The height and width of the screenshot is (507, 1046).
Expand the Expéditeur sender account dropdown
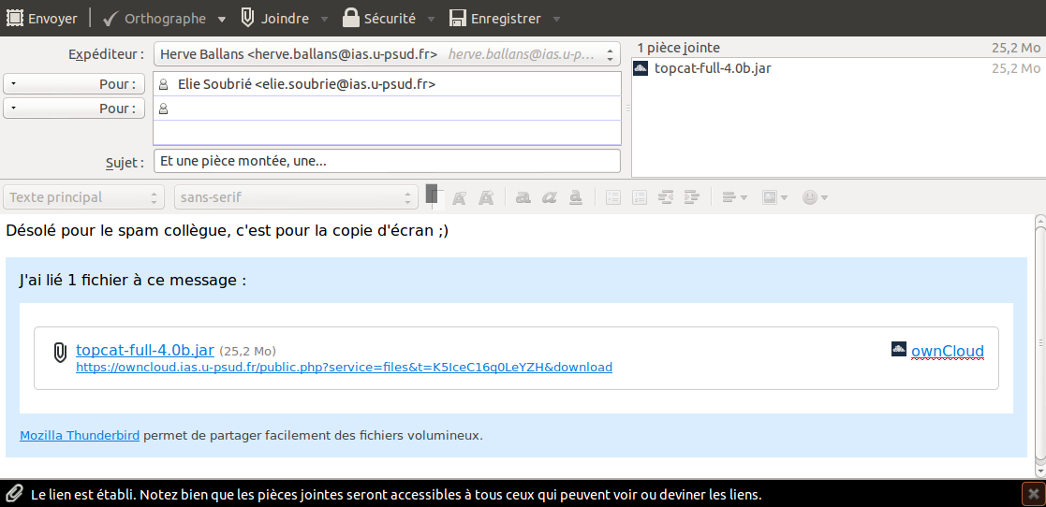click(x=386, y=54)
